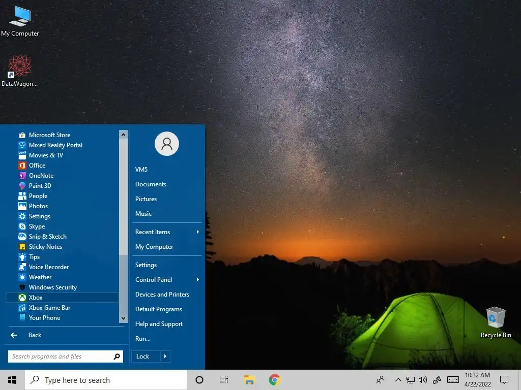This screenshot has width=521, height=390.
Task: Open File Explorer from the taskbar
Action: [x=249, y=380]
